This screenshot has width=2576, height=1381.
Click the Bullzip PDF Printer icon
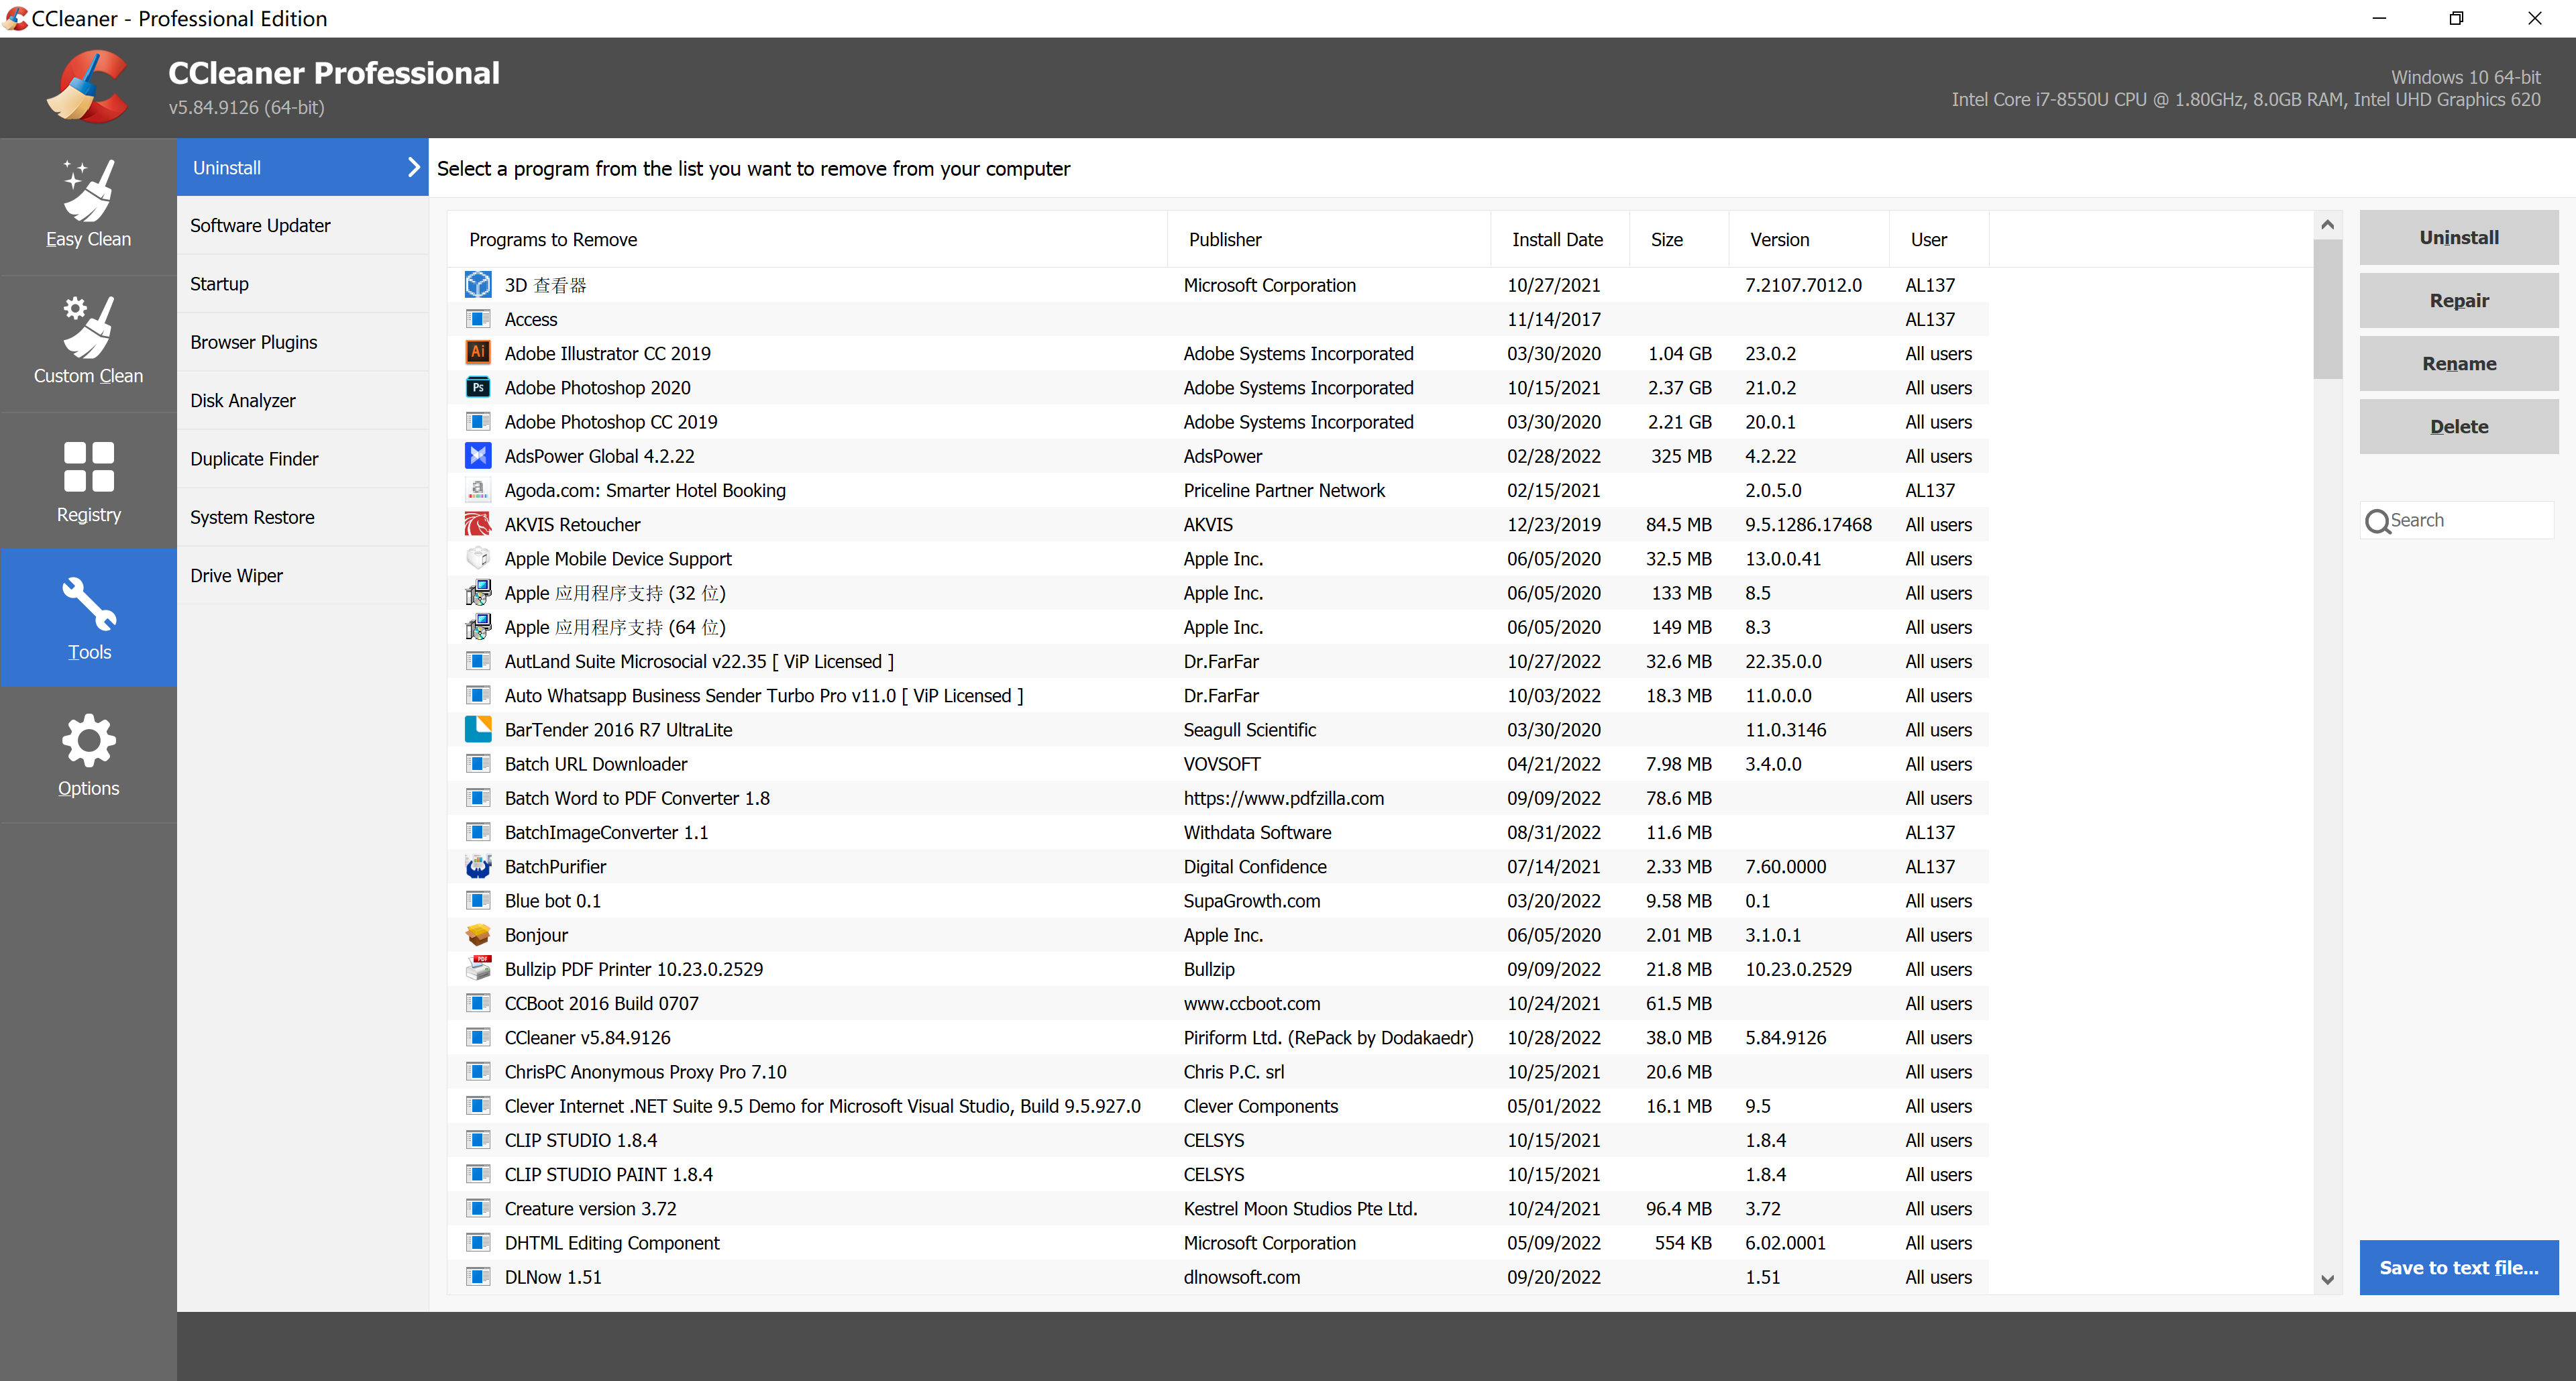click(478, 969)
